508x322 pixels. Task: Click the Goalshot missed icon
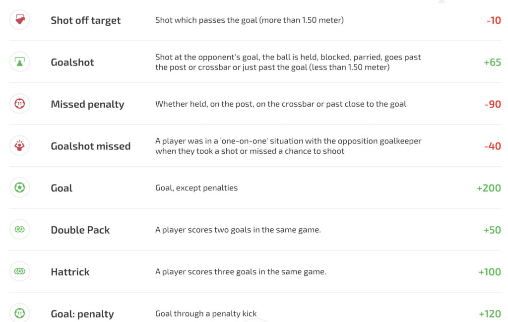coord(20,146)
